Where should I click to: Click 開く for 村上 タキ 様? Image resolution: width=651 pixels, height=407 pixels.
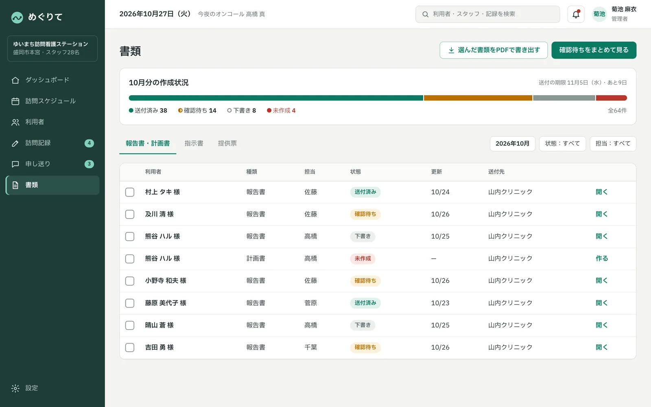602,192
